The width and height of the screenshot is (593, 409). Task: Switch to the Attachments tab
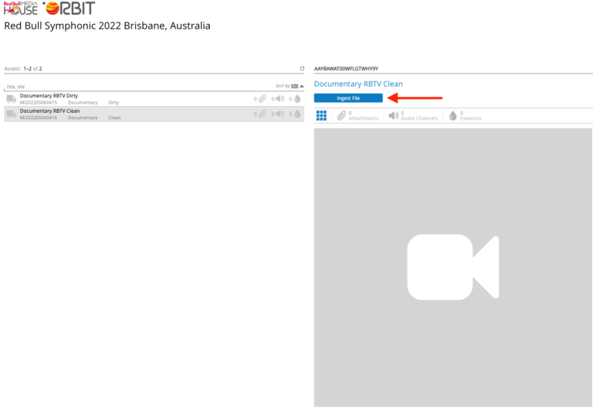click(357, 115)
